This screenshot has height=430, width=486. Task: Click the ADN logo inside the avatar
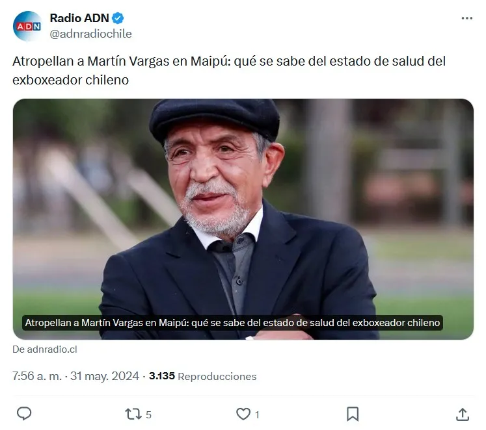[29, 26]
